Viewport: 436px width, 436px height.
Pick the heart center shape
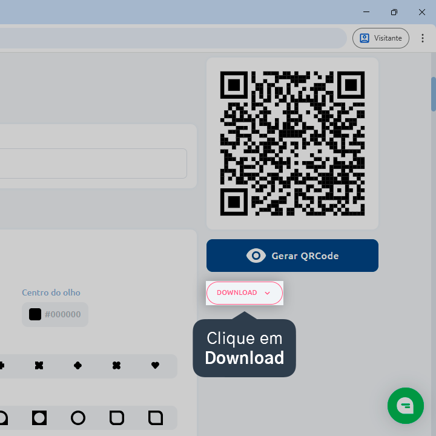click(155, 365)
